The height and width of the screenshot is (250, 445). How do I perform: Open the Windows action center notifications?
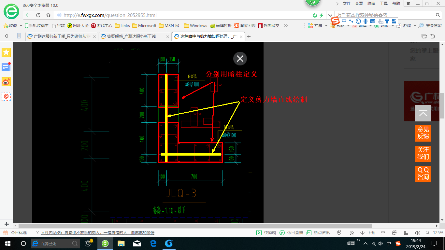(x=434, y=243)
